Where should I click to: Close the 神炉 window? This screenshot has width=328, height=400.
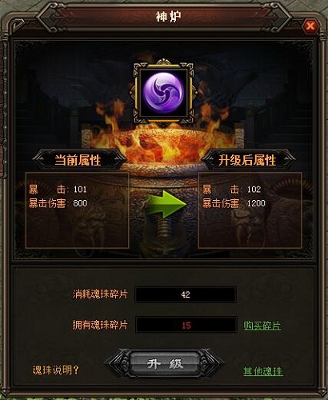coord(310,26)
